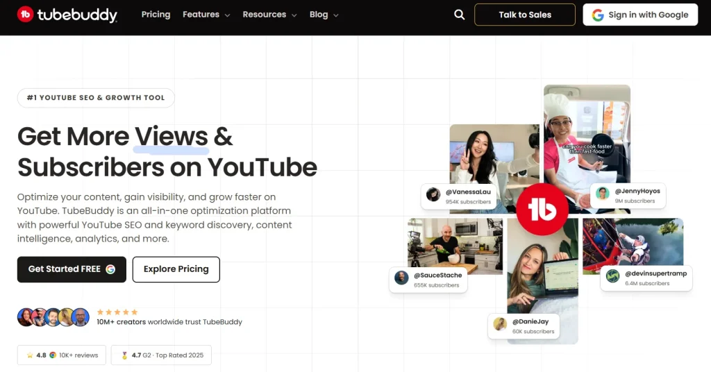This screenshot has width=711, height=372.
Task: Click the DanieJay avatar icon
Action: (500, 323)
